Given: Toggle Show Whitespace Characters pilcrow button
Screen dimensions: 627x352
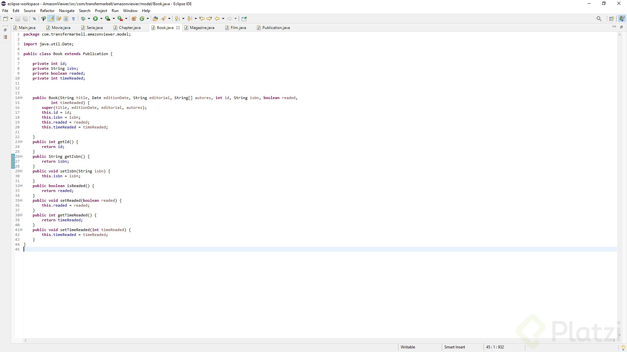Looking at the screenshot, I should (73, 19).
